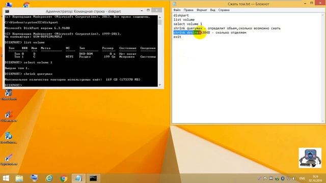Maximize the Notepad window
Image resolution: width=326 pixels, height=183 pixels.
click(x=312, y=3)
